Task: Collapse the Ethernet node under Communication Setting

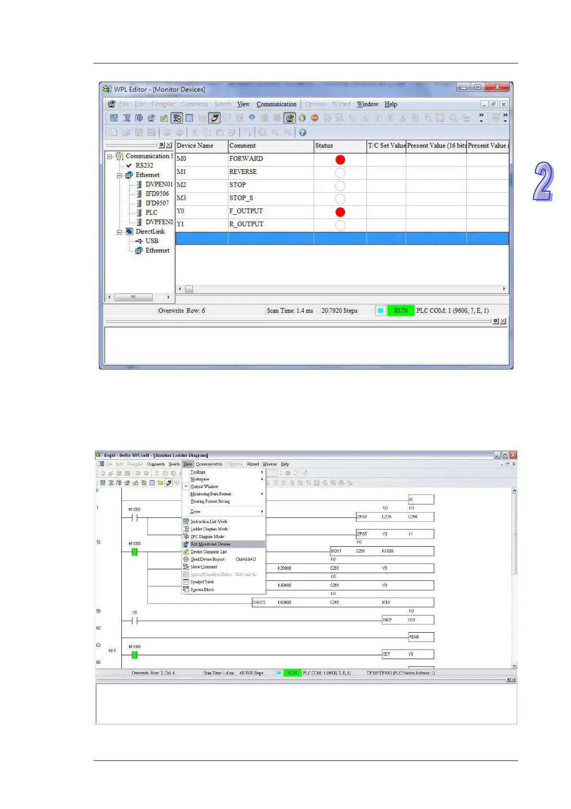Action: [x=119, y=176]
